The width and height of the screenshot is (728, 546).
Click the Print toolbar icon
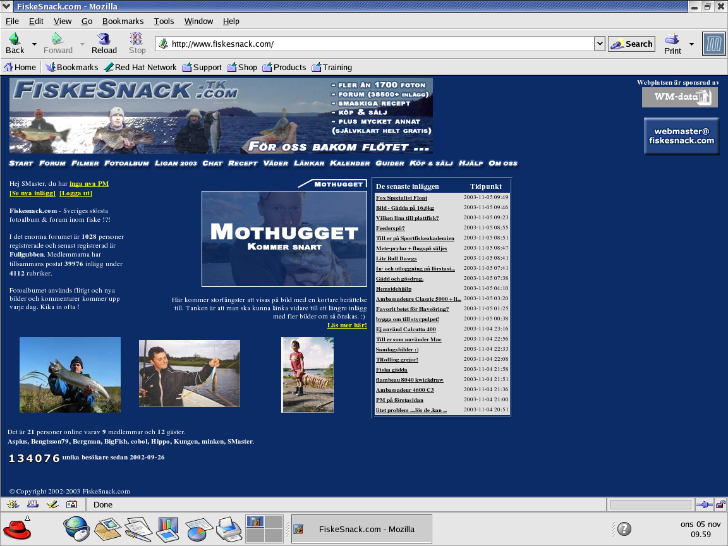(x=672, y=43)
